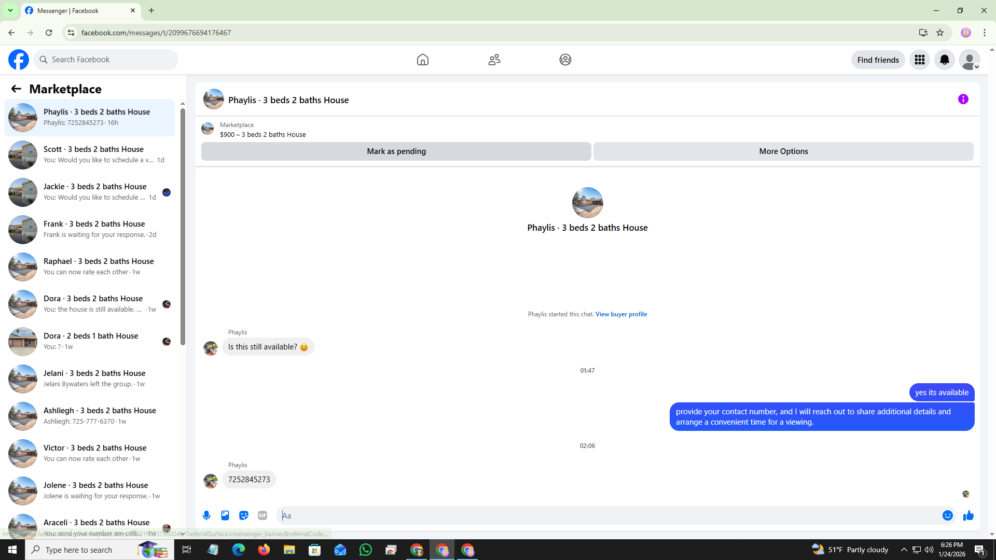Switch to the Friends tab
This screenshot has height=560, width=996.
pos(494,60)
